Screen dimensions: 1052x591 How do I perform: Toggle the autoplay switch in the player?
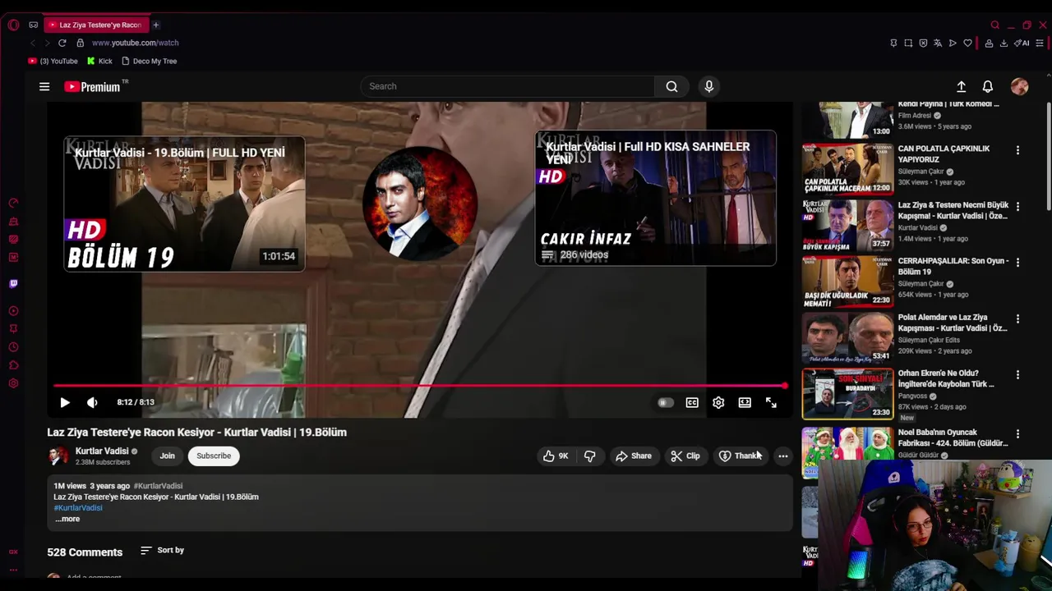[x=665, y=402]
